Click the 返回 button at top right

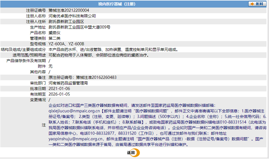click(257, 4)
